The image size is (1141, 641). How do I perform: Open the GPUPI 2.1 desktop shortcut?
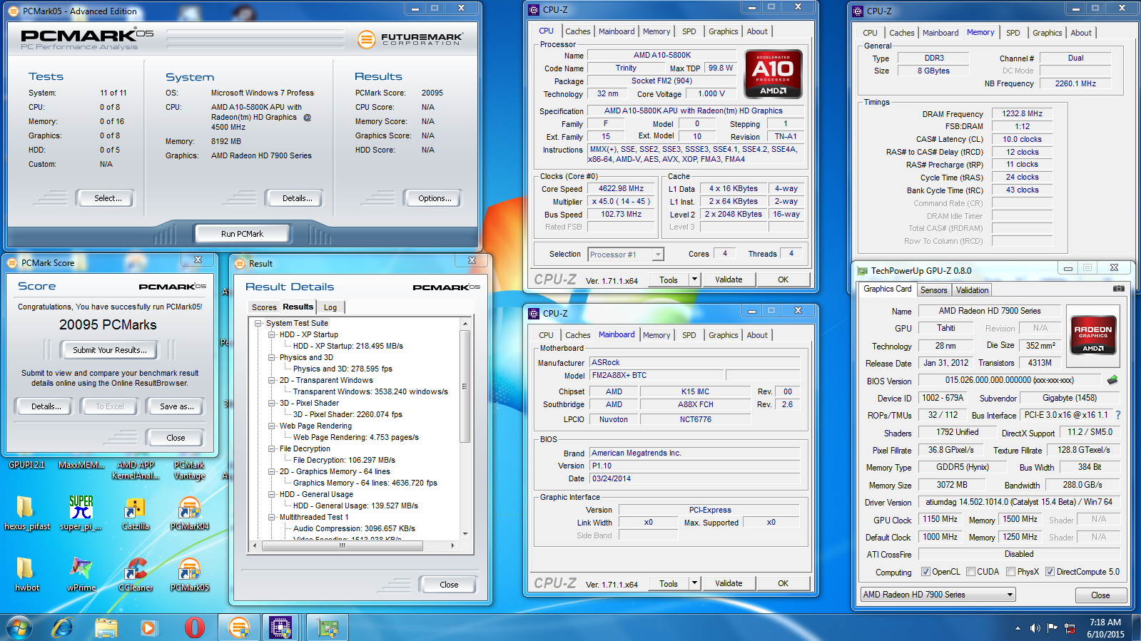tap(26, 465)
